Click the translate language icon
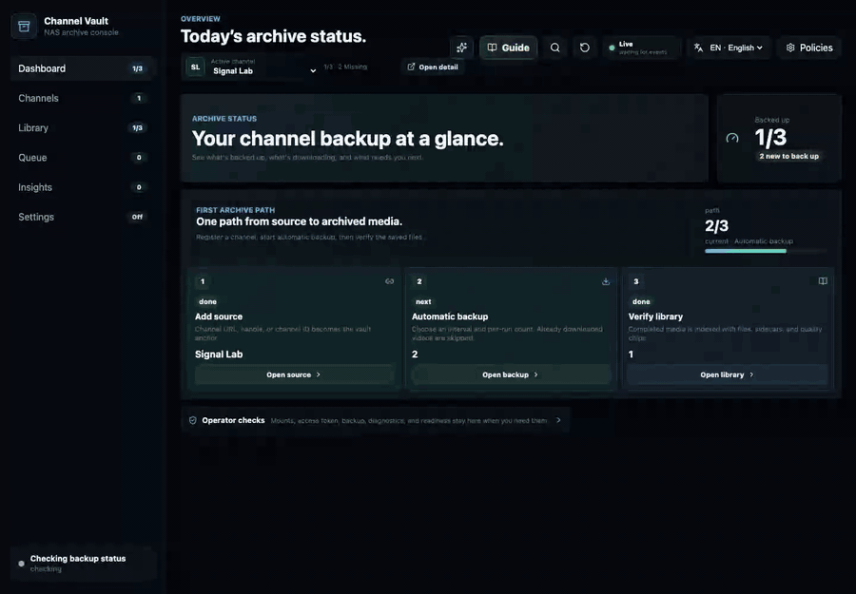This screenshot has height=594, width=856. (x=698, y=48)
